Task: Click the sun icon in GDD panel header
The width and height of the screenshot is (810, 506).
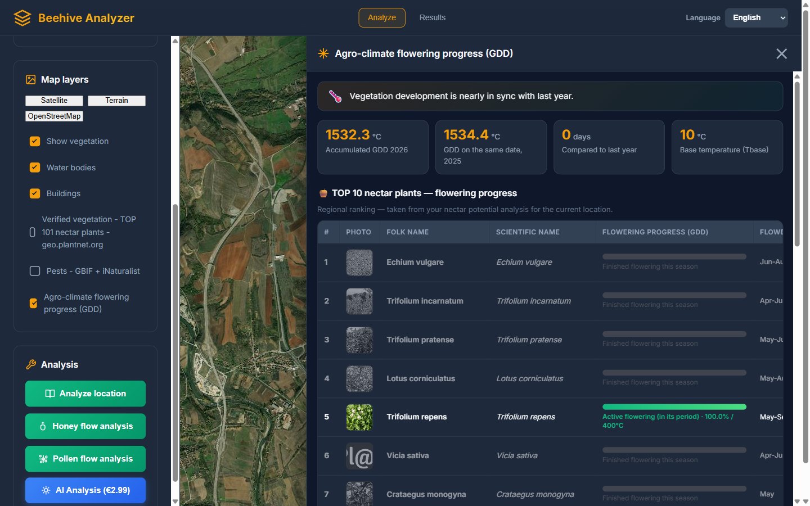Action: click(x=323, y=53)
